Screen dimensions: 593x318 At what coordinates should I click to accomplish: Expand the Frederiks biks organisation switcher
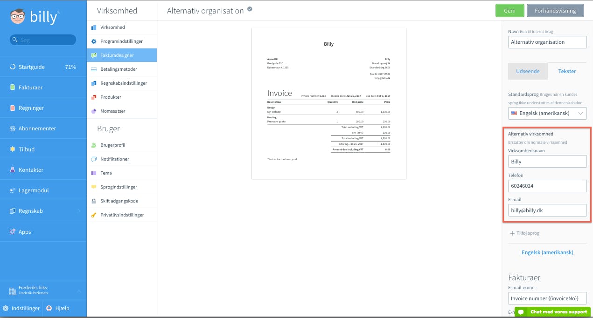(x=79, y=291)
